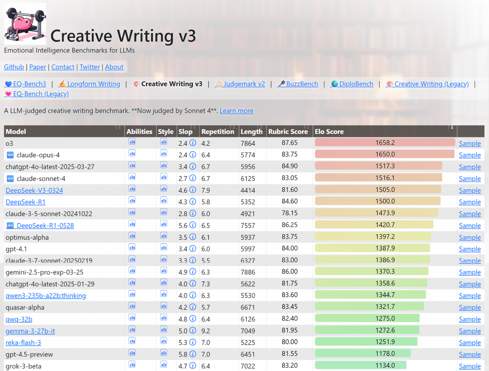Open Abilities chart for gpt-4.1
The height and width of the screenshot is (371, 489).
point(132,247)
